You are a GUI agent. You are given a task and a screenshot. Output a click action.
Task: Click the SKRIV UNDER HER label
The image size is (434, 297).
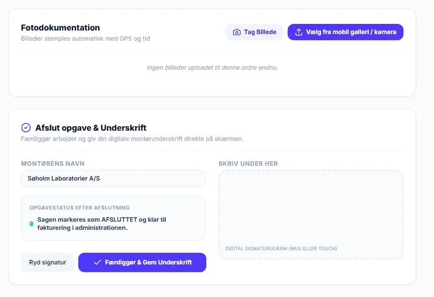point(248,164)
